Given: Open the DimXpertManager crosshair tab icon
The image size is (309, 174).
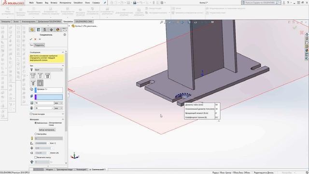Looking at the screenshot, I should 51,30.
